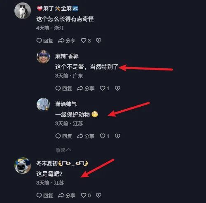Screen dimensions: 206x203
Task: Like 冬末夏初's comment with 0 likes
Action: pos(86,196)
